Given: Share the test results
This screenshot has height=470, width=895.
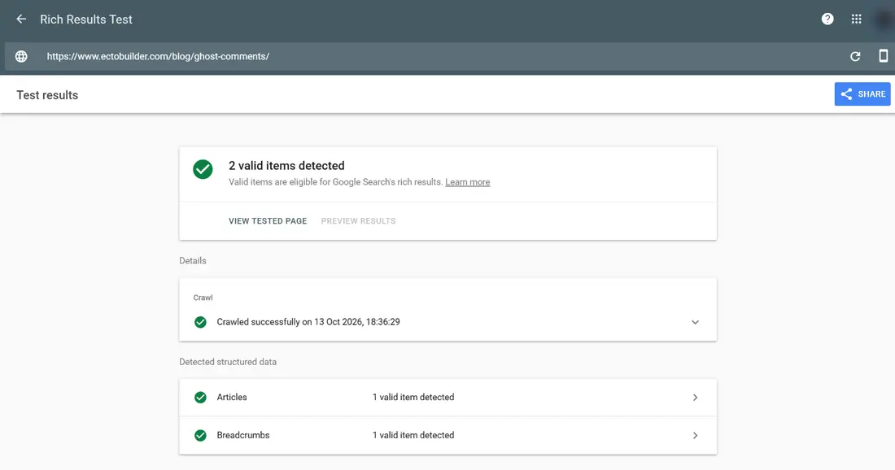Looking at the screenshot, I should coord(862,94).
